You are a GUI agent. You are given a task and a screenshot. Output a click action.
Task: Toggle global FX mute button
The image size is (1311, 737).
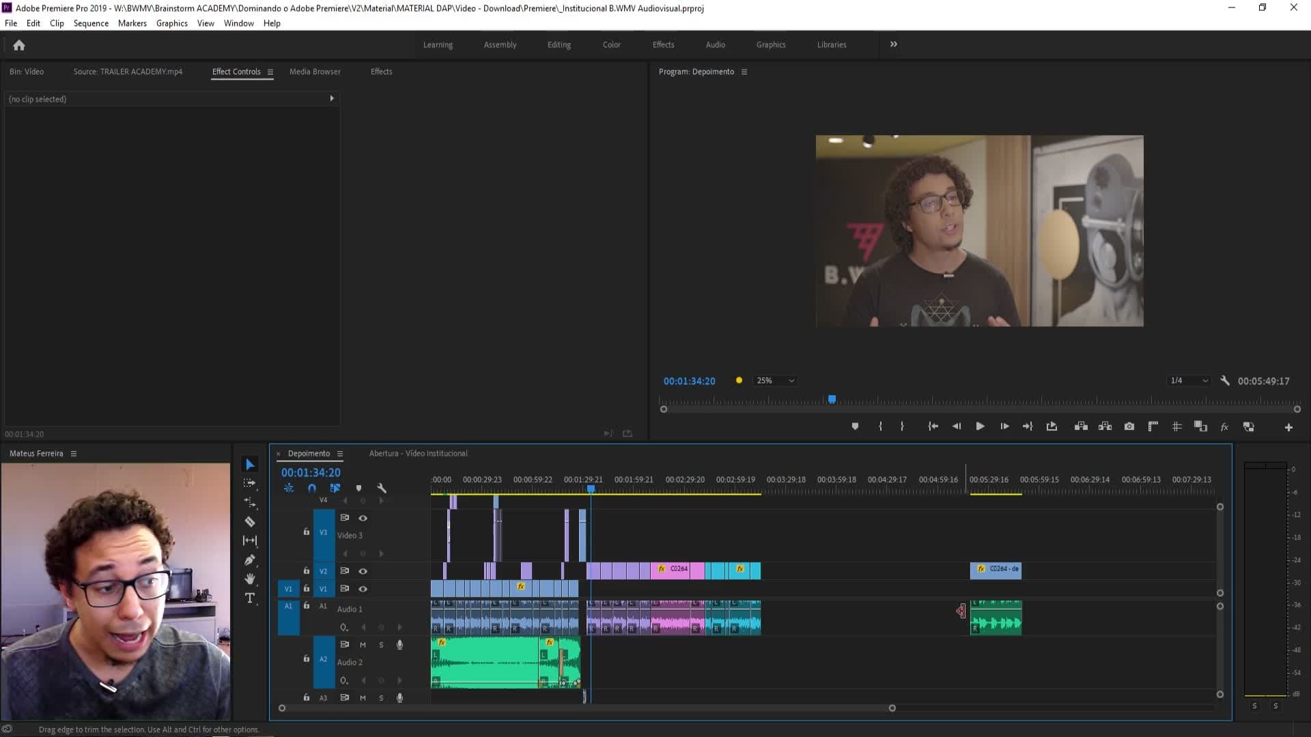point(1224,427)
